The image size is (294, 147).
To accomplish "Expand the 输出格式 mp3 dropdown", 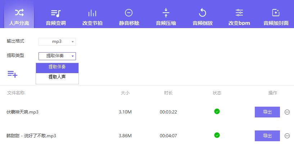I will [x=57, y=42].
